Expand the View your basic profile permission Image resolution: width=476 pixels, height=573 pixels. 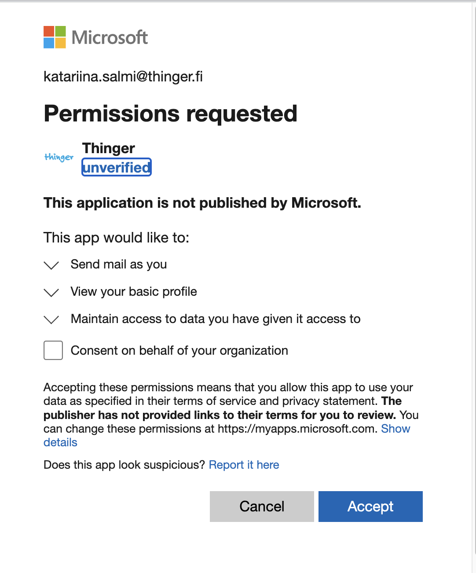[51, 292]
